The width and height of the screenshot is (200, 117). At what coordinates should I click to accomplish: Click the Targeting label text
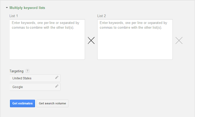pyautogui.click(x=17, y=71)
